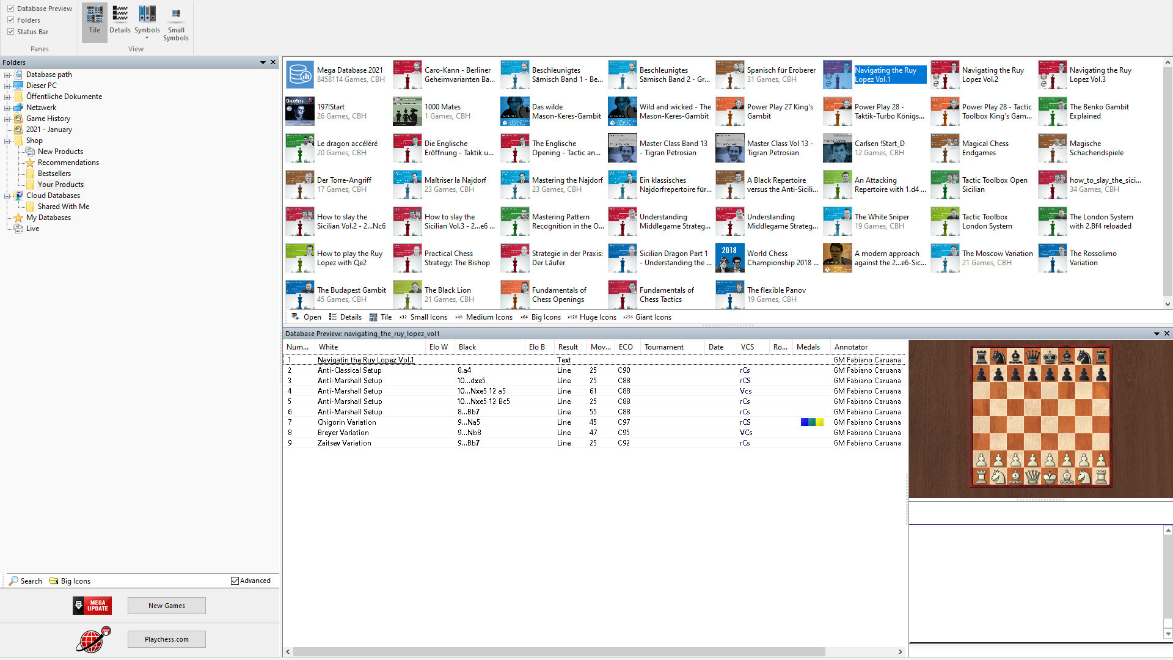Expand the 2021 January folder node
Screen dimensions: 1173x660
(x=7, y=129)
